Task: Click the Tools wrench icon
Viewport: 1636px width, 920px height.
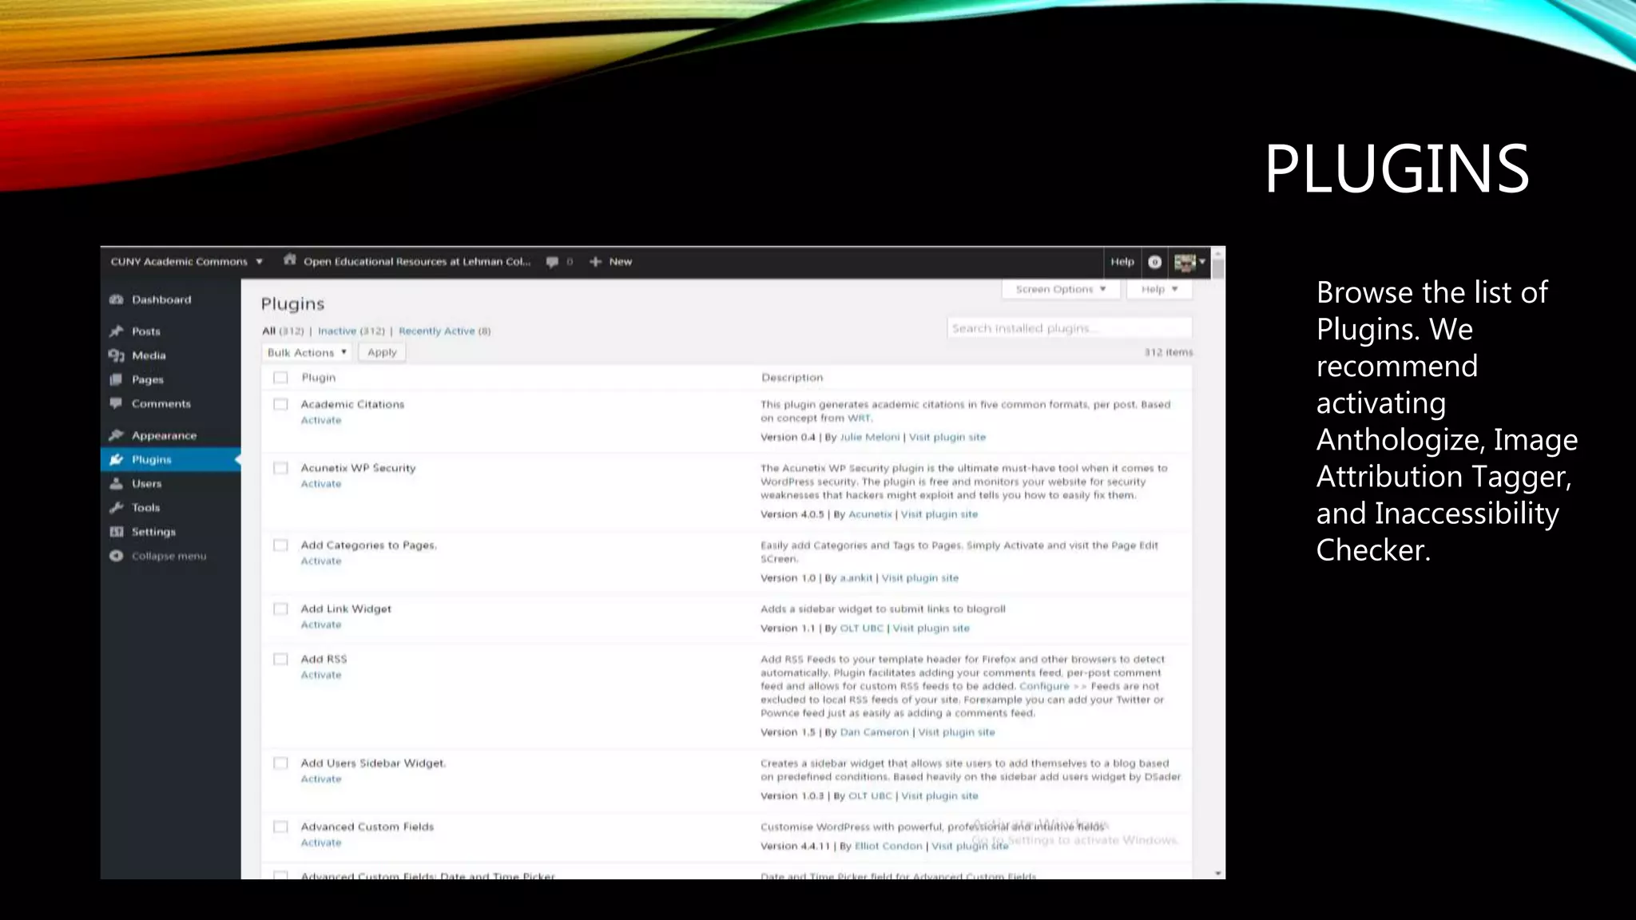Action: pyautogui.click(x=117, y=507)
